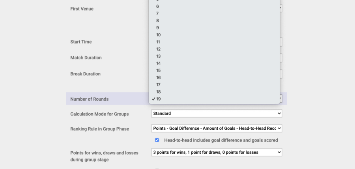Click the checked option 19
This screenshot has height=169, width=355.
pos(159,99)
